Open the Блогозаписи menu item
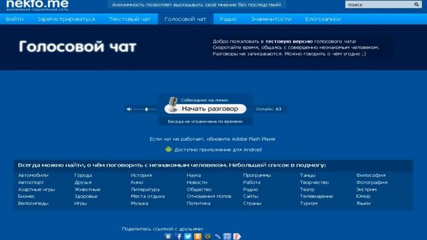Image resolution: width=427 pixels, height=240 pixels. 323,19
